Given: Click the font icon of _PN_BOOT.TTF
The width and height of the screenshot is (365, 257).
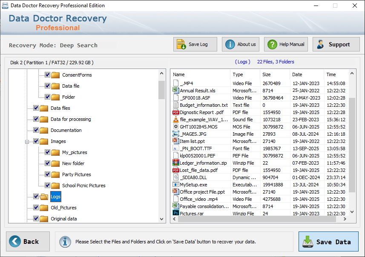Looking at the screenshot, I should (x=176, y=148).
